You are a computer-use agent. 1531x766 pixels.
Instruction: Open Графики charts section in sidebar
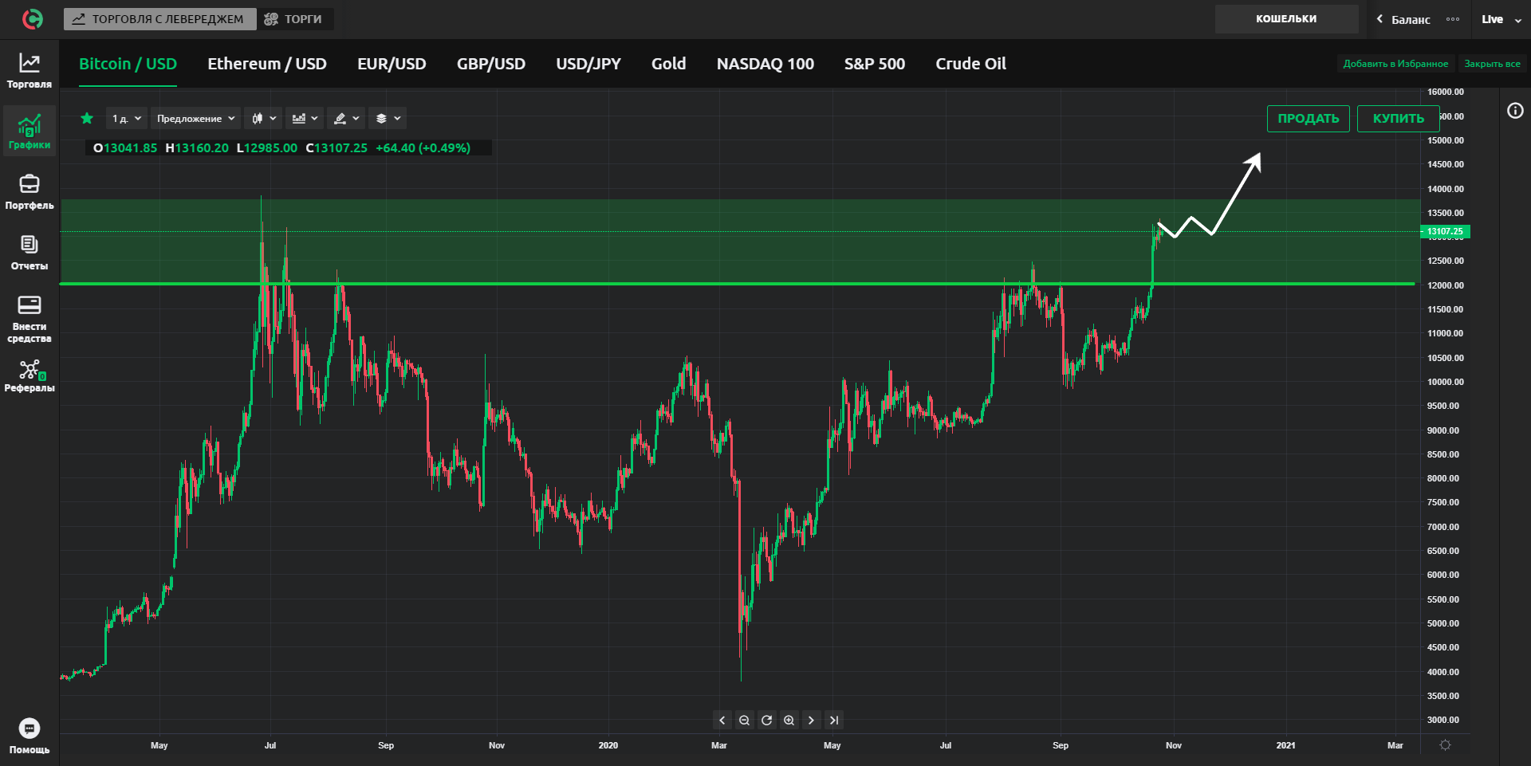pyautogui.click(x=30, y=132)
